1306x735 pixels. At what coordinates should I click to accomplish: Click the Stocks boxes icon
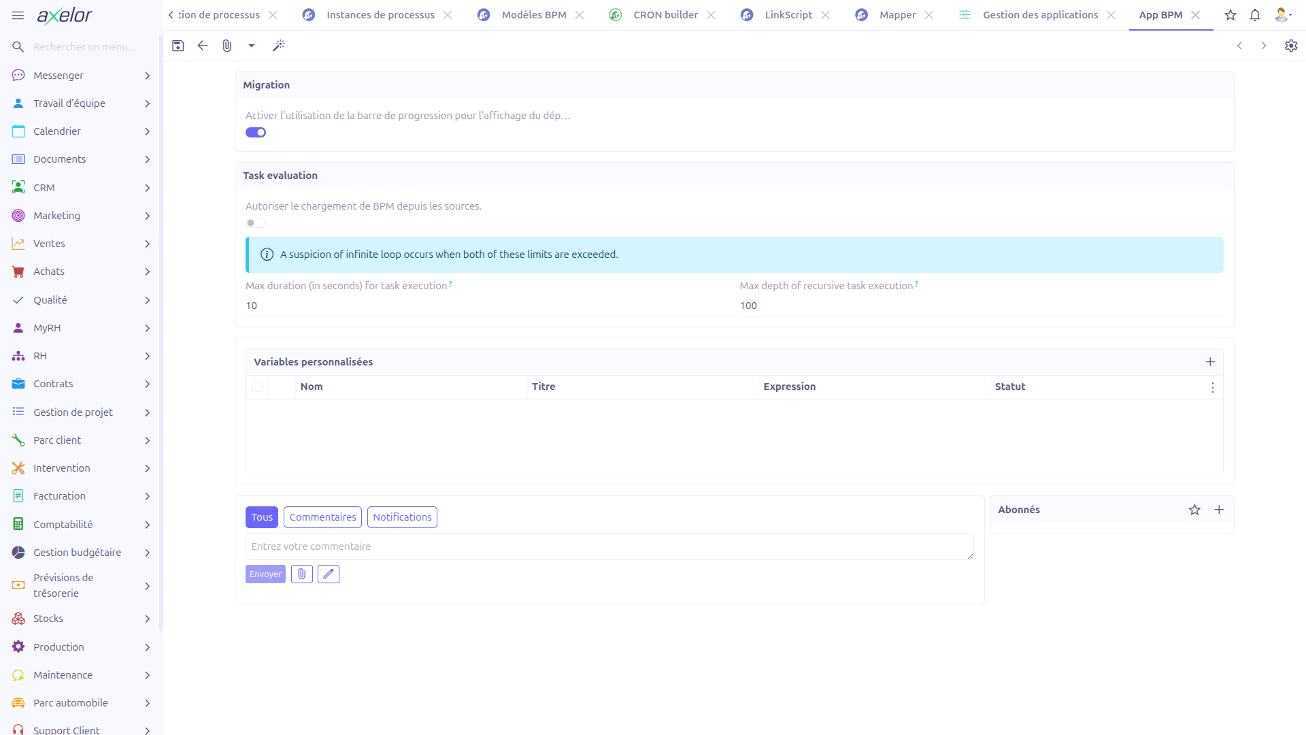coord(18,619)
